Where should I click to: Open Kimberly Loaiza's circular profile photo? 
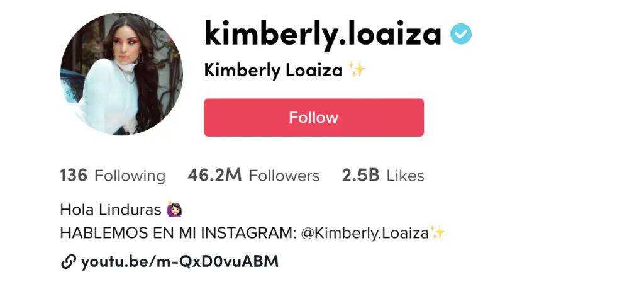coord(121,74)
